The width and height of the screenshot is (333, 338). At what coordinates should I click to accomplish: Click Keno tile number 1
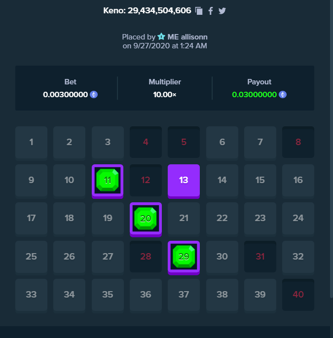pyautogui.click(x=31, y=142)
